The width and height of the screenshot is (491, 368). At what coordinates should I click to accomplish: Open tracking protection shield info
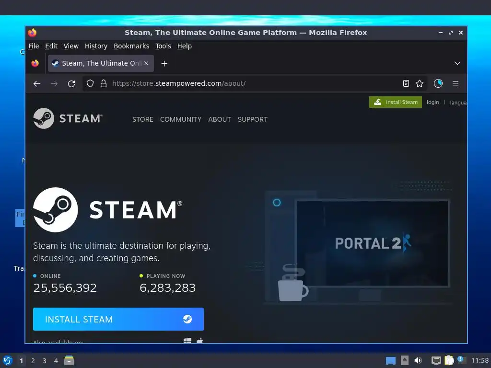90,83
